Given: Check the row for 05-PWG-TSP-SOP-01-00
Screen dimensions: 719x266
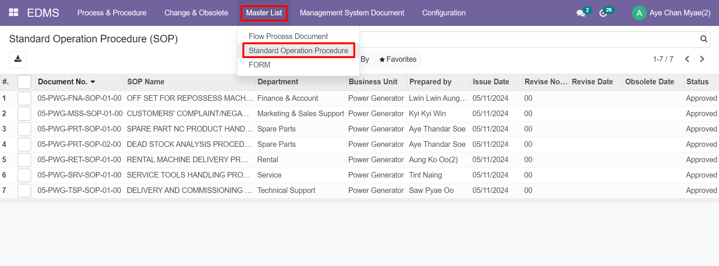Looking at the screenshot, I should (x=24, y=191).
